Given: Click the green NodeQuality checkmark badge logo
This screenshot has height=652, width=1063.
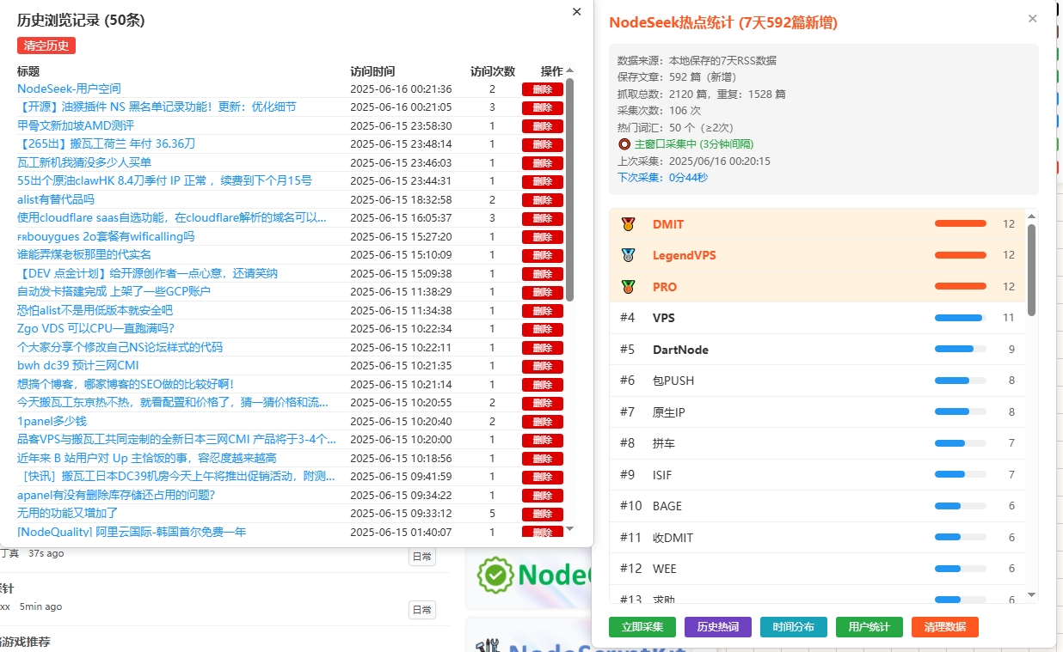Looking at the screenshot, I should point(495,575).
